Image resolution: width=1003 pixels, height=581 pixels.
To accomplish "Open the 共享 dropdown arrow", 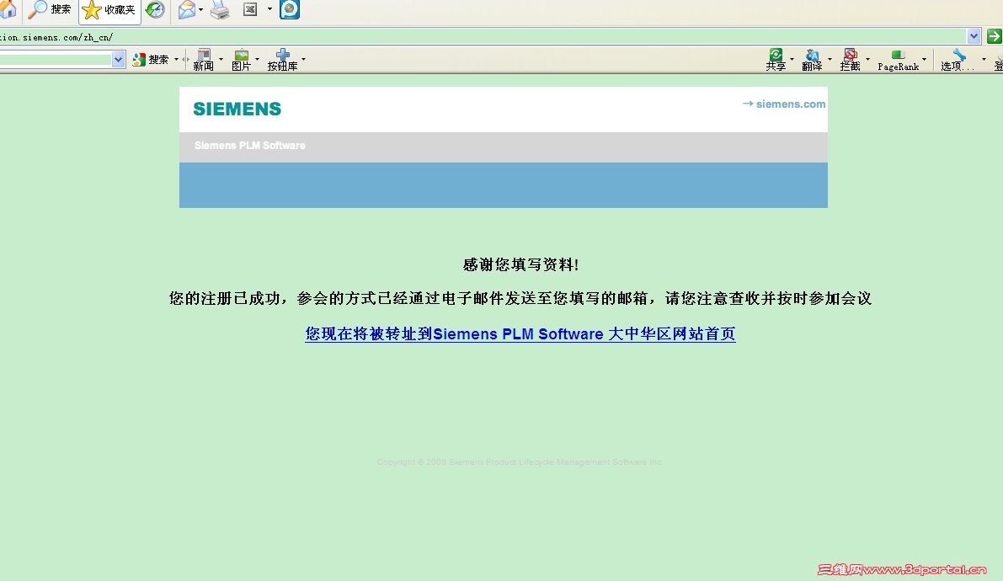I will click(792, 59).
